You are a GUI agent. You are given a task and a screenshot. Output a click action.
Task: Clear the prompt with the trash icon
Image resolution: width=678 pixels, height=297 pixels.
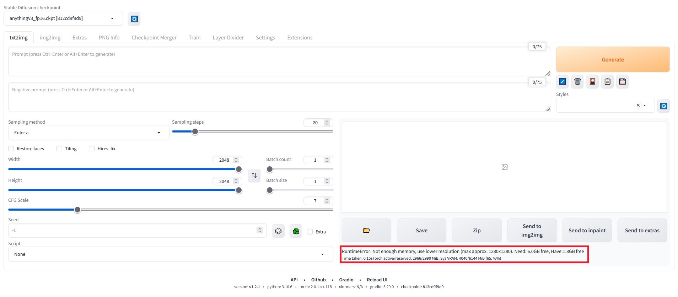(x=577, y=82)
